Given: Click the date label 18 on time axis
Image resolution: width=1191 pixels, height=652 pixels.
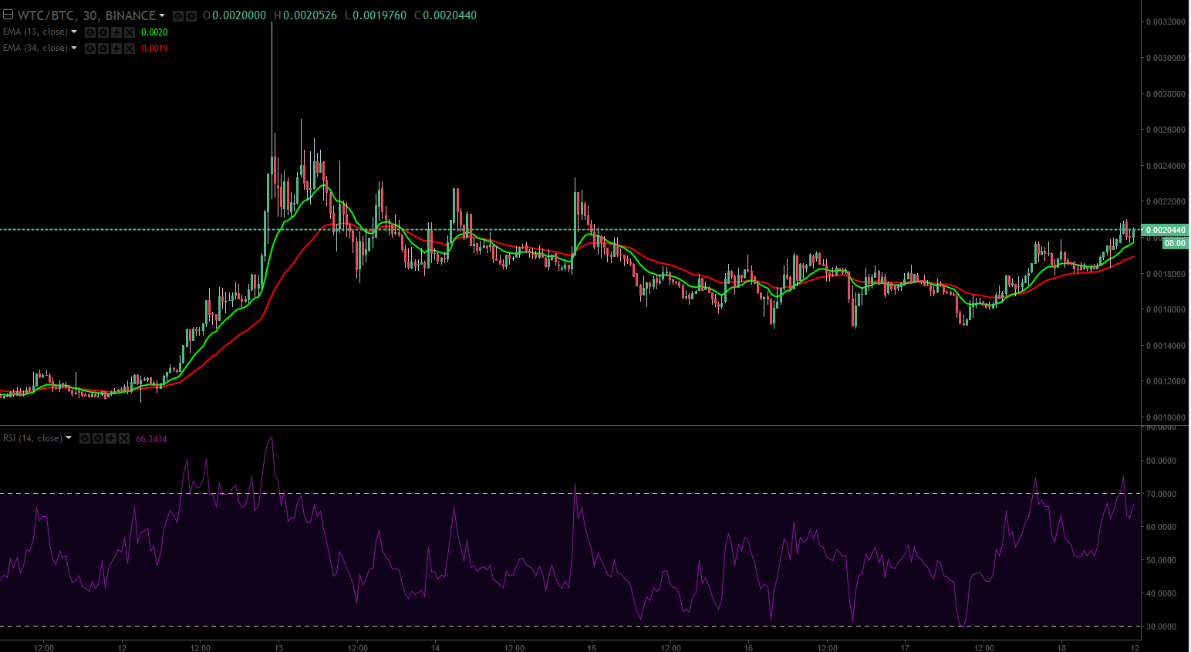Looking at the screenshot, I should point(1061,647).
